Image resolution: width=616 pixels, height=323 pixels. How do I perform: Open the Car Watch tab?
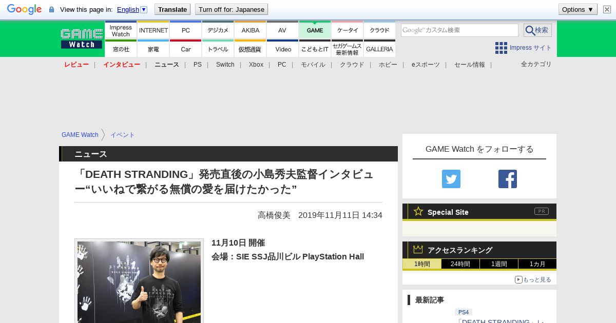click(x=186, y=49)
